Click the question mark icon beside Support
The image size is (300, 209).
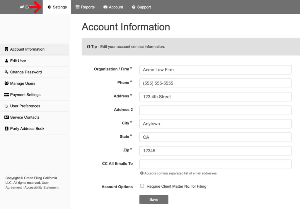pos(134,7)
